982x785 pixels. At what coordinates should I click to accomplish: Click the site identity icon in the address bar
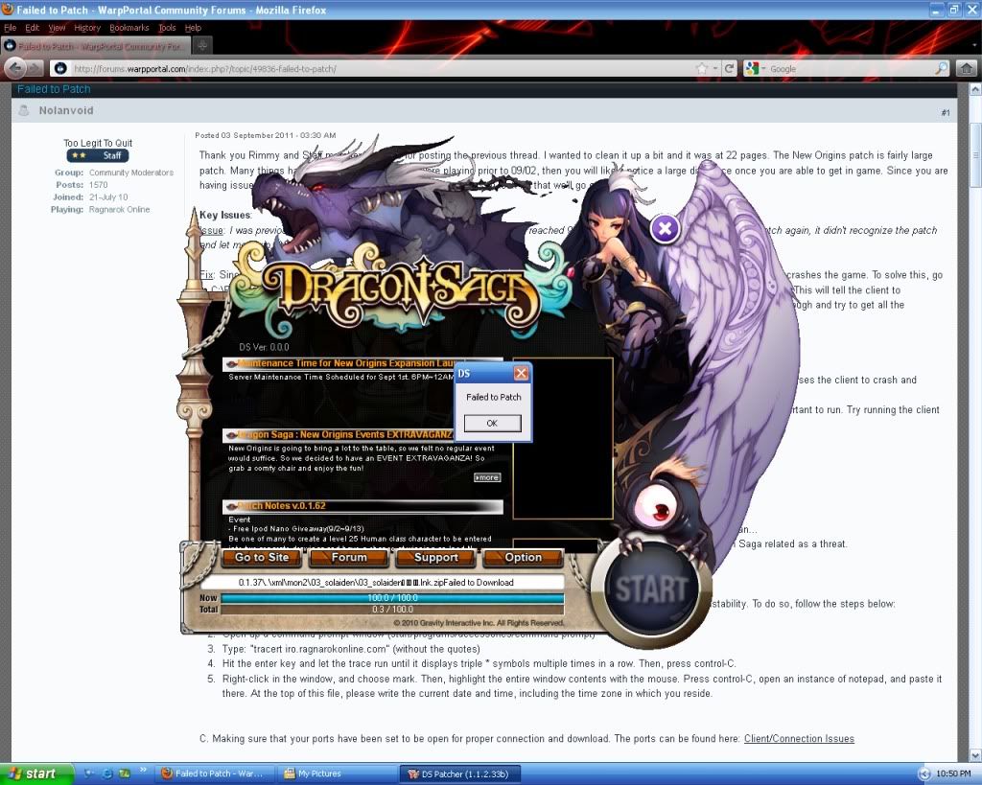point(60,68)
